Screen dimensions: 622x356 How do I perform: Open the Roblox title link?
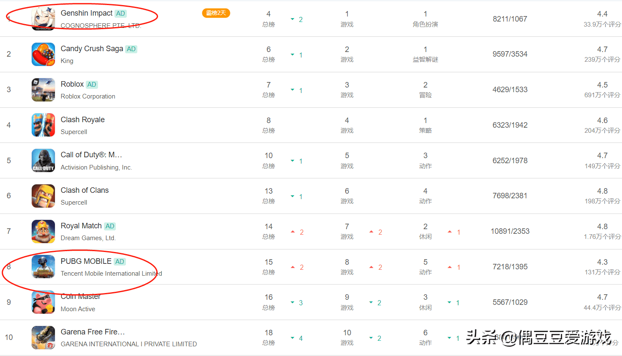point(72,84)
